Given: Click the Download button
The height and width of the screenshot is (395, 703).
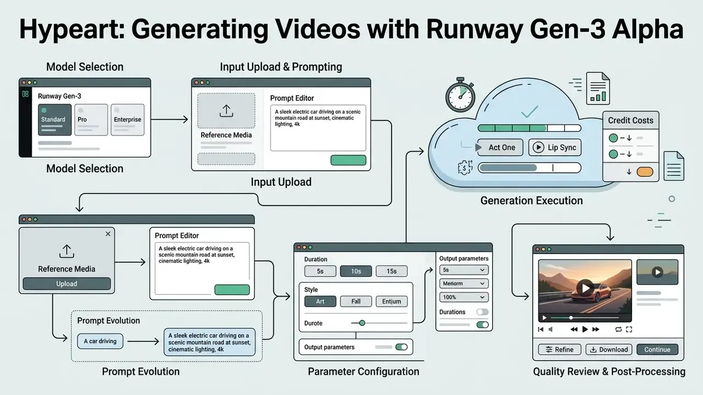Looking at the screenshot, I should click(608, 349).
